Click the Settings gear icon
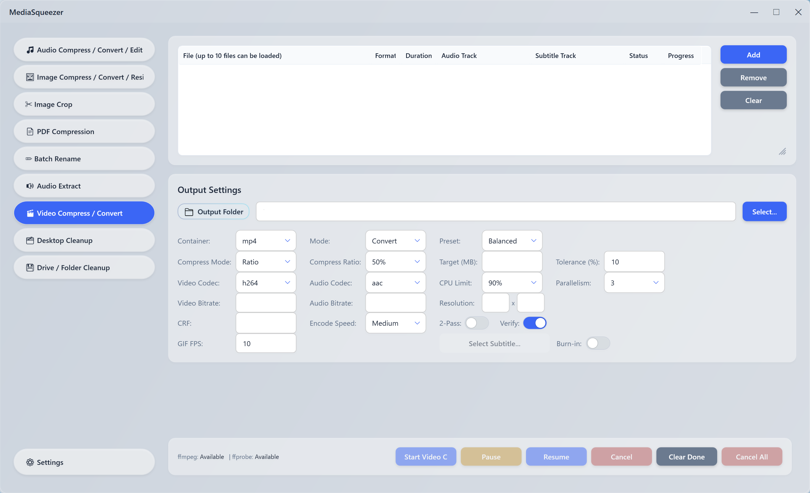 click(x=30, y=462)
